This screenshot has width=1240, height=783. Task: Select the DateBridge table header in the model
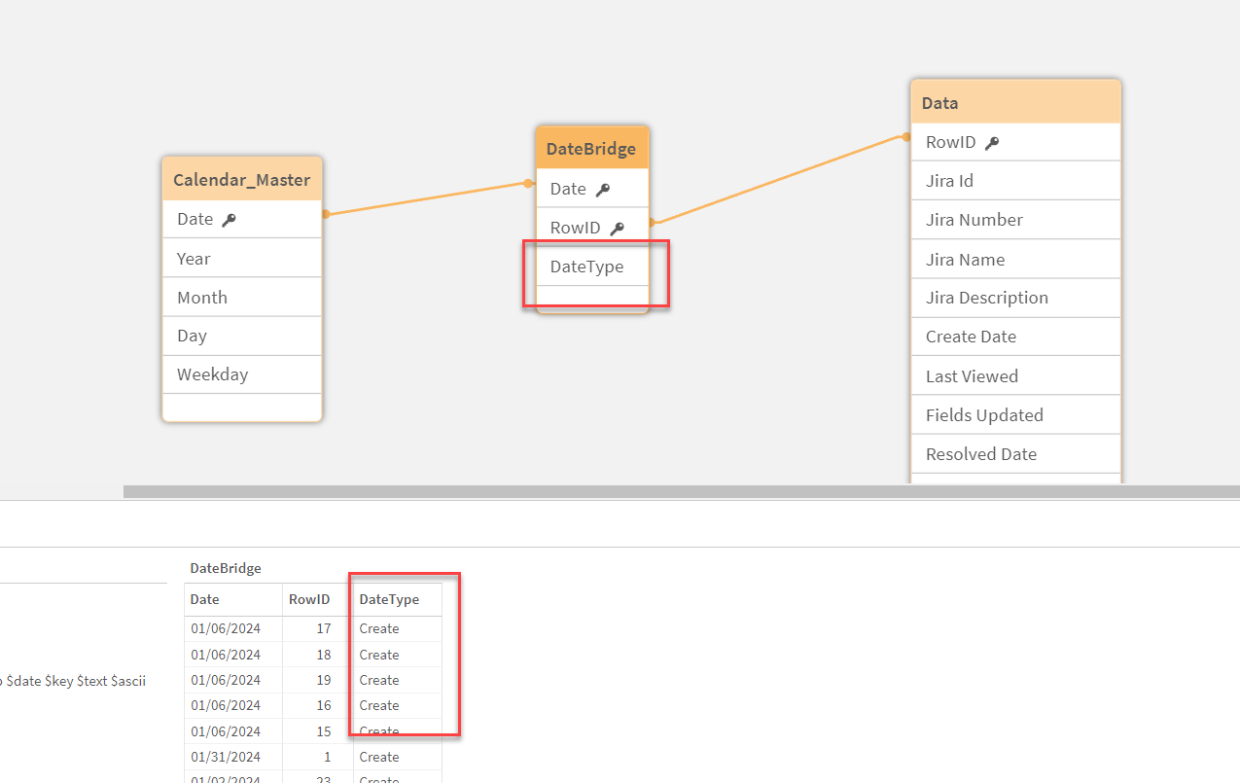(x=591, y=148)
